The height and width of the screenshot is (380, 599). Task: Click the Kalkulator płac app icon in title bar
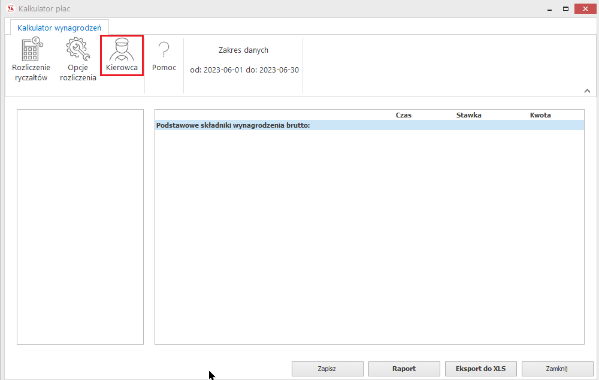pyautogui.click(x=10, y=9)
